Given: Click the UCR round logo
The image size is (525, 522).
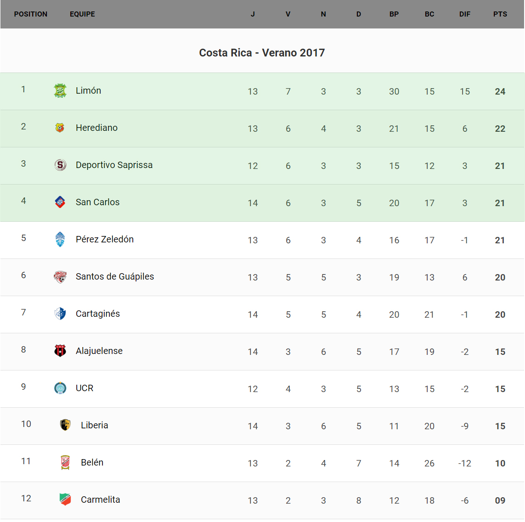Looking at the screenshot, I should point(60,388).
